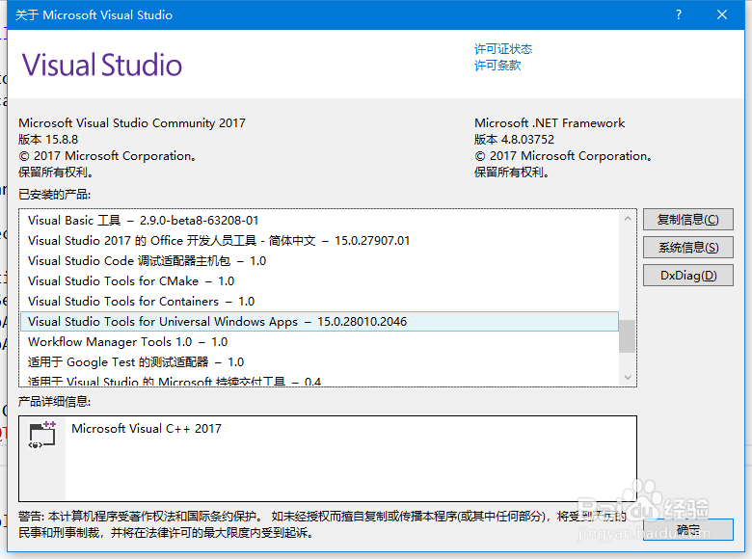Select 适用于 Google Test 的测试适配器 row
This screenshot has width=752, height=559.
(x=319, y=362)
